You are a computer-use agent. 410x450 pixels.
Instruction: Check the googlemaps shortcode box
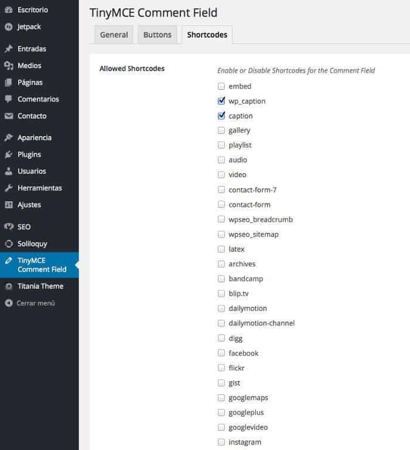[221, 398]
